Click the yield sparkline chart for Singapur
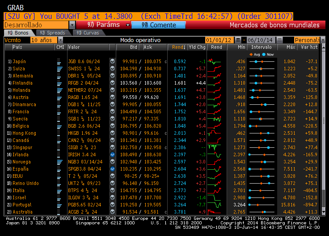 pyautogui.click(x=215, y=147)
